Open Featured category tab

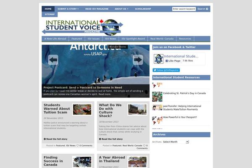77,39
